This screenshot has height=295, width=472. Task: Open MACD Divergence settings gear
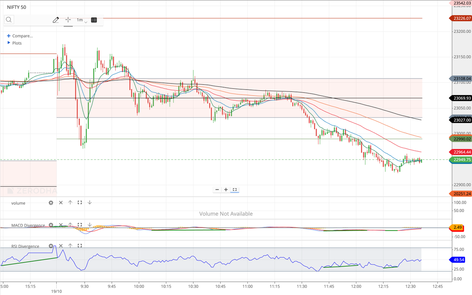[51, 225]
